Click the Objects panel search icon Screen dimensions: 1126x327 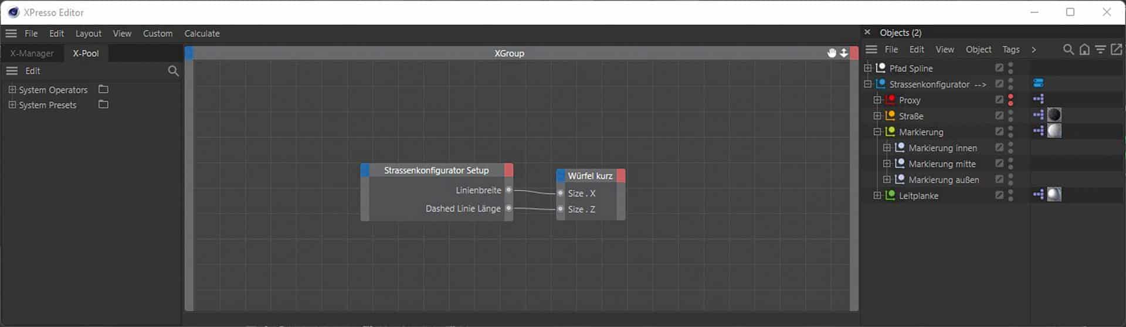coord(1069,49)
